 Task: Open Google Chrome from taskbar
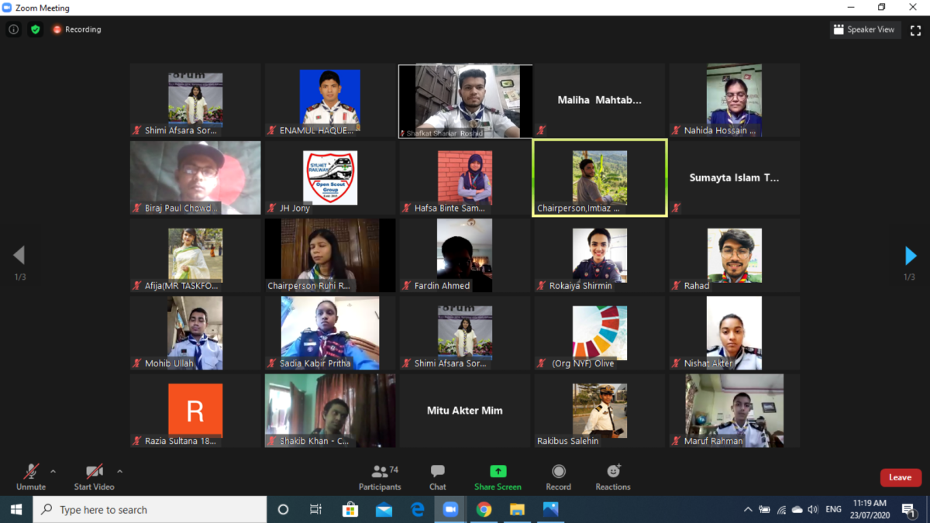pyautogui.click(x=484, y=509)
